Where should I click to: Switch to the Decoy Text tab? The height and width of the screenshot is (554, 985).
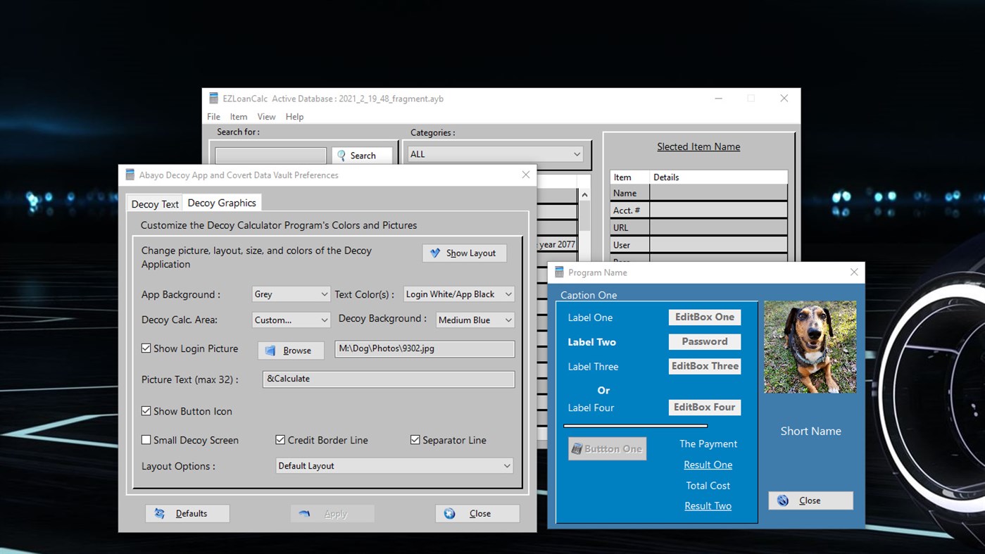coord(153,203)
